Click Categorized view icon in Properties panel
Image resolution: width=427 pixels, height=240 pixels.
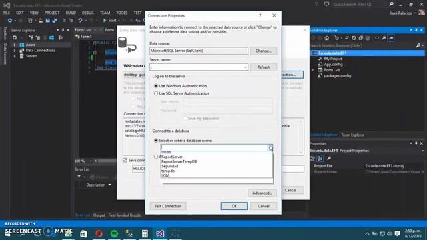tap(313, 159)
